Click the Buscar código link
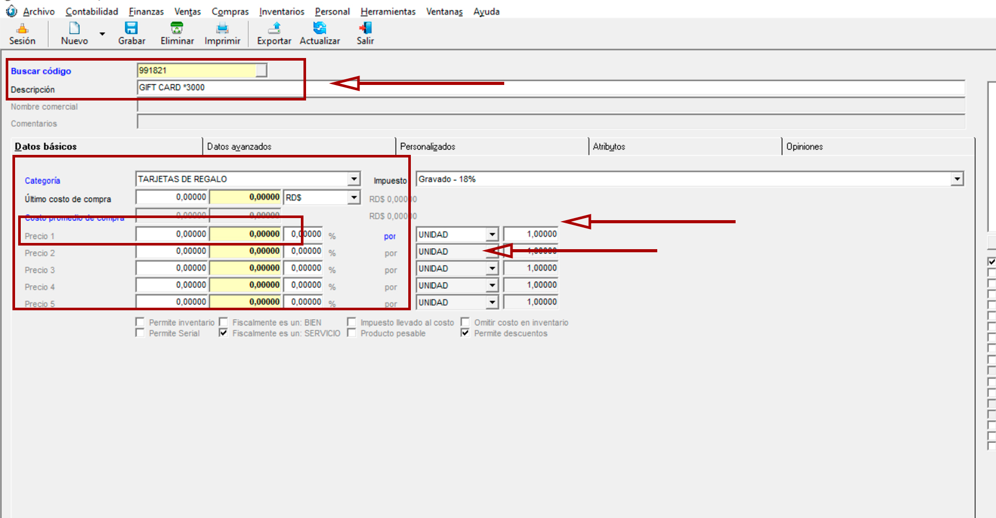The height and width of the screenshot is (518, 996). click(x=41, y=71)
